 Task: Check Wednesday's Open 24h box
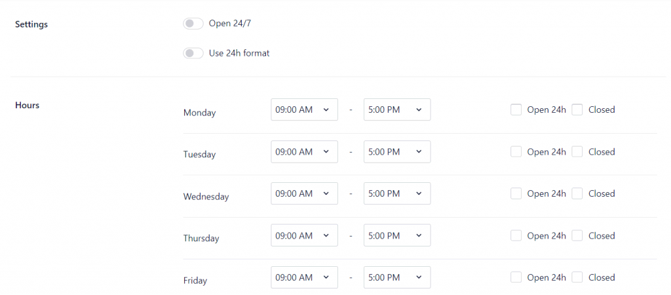[516, 193]
